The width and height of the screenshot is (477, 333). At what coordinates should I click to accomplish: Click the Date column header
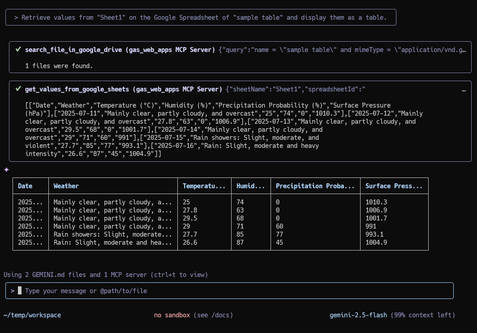point(25,186)
